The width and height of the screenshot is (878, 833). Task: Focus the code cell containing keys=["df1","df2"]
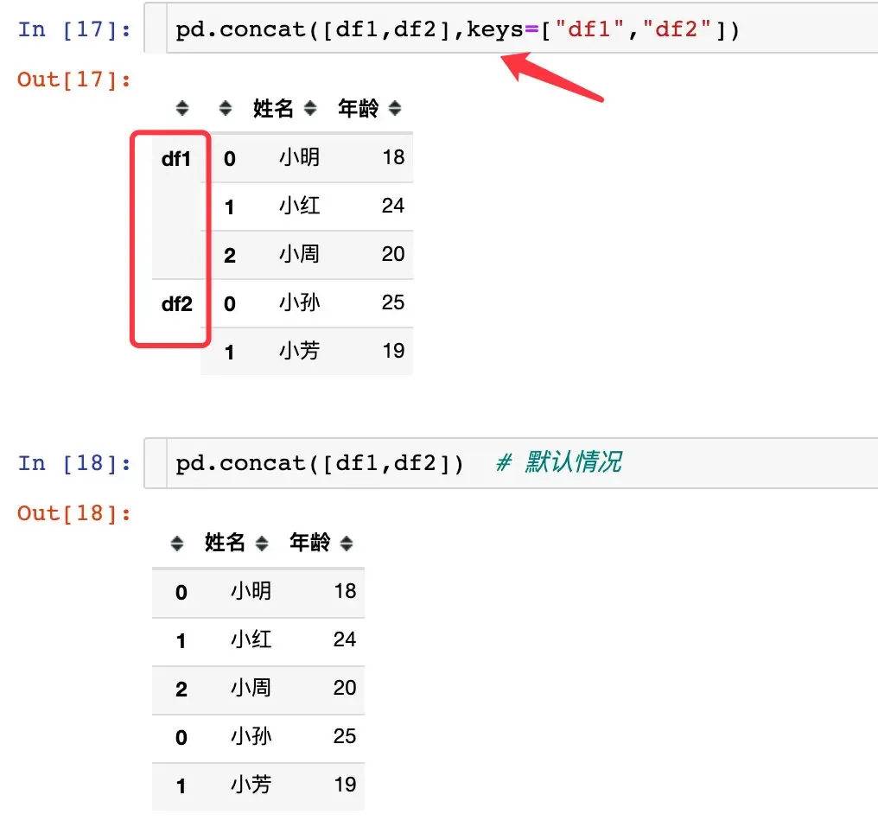519,30
